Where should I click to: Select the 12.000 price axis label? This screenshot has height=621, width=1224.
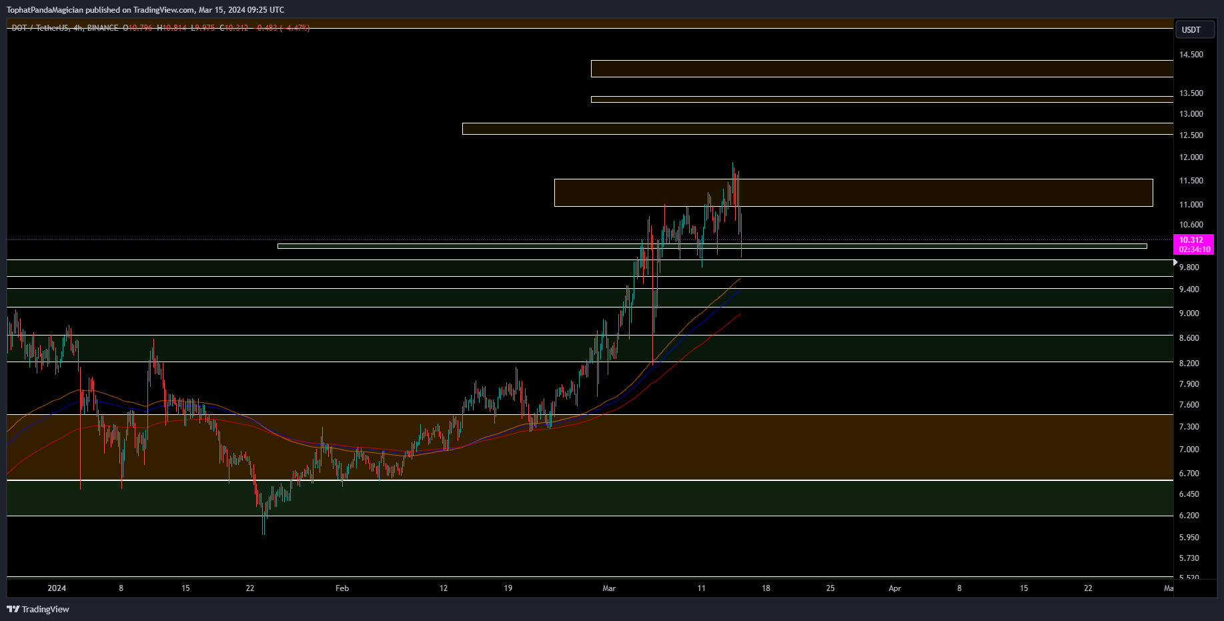pos(1191,157)
